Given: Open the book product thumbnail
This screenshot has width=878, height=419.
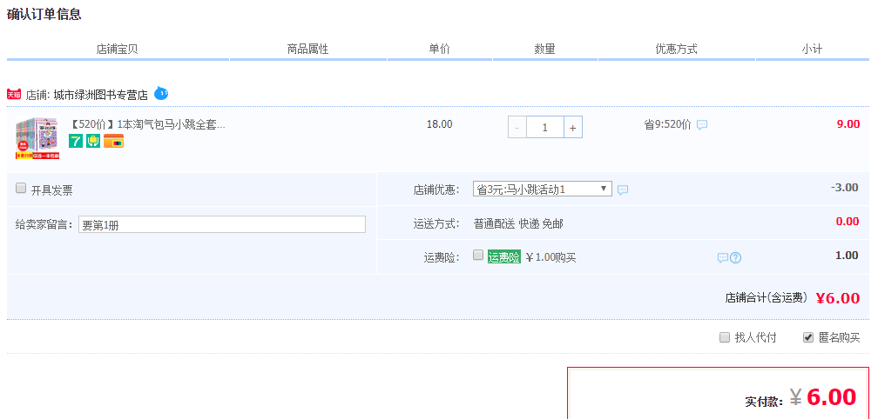Looking at the screenshot, I should tap(37, 138).
